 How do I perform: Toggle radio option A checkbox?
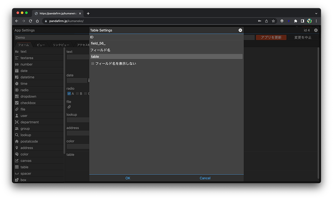point(69,94)
